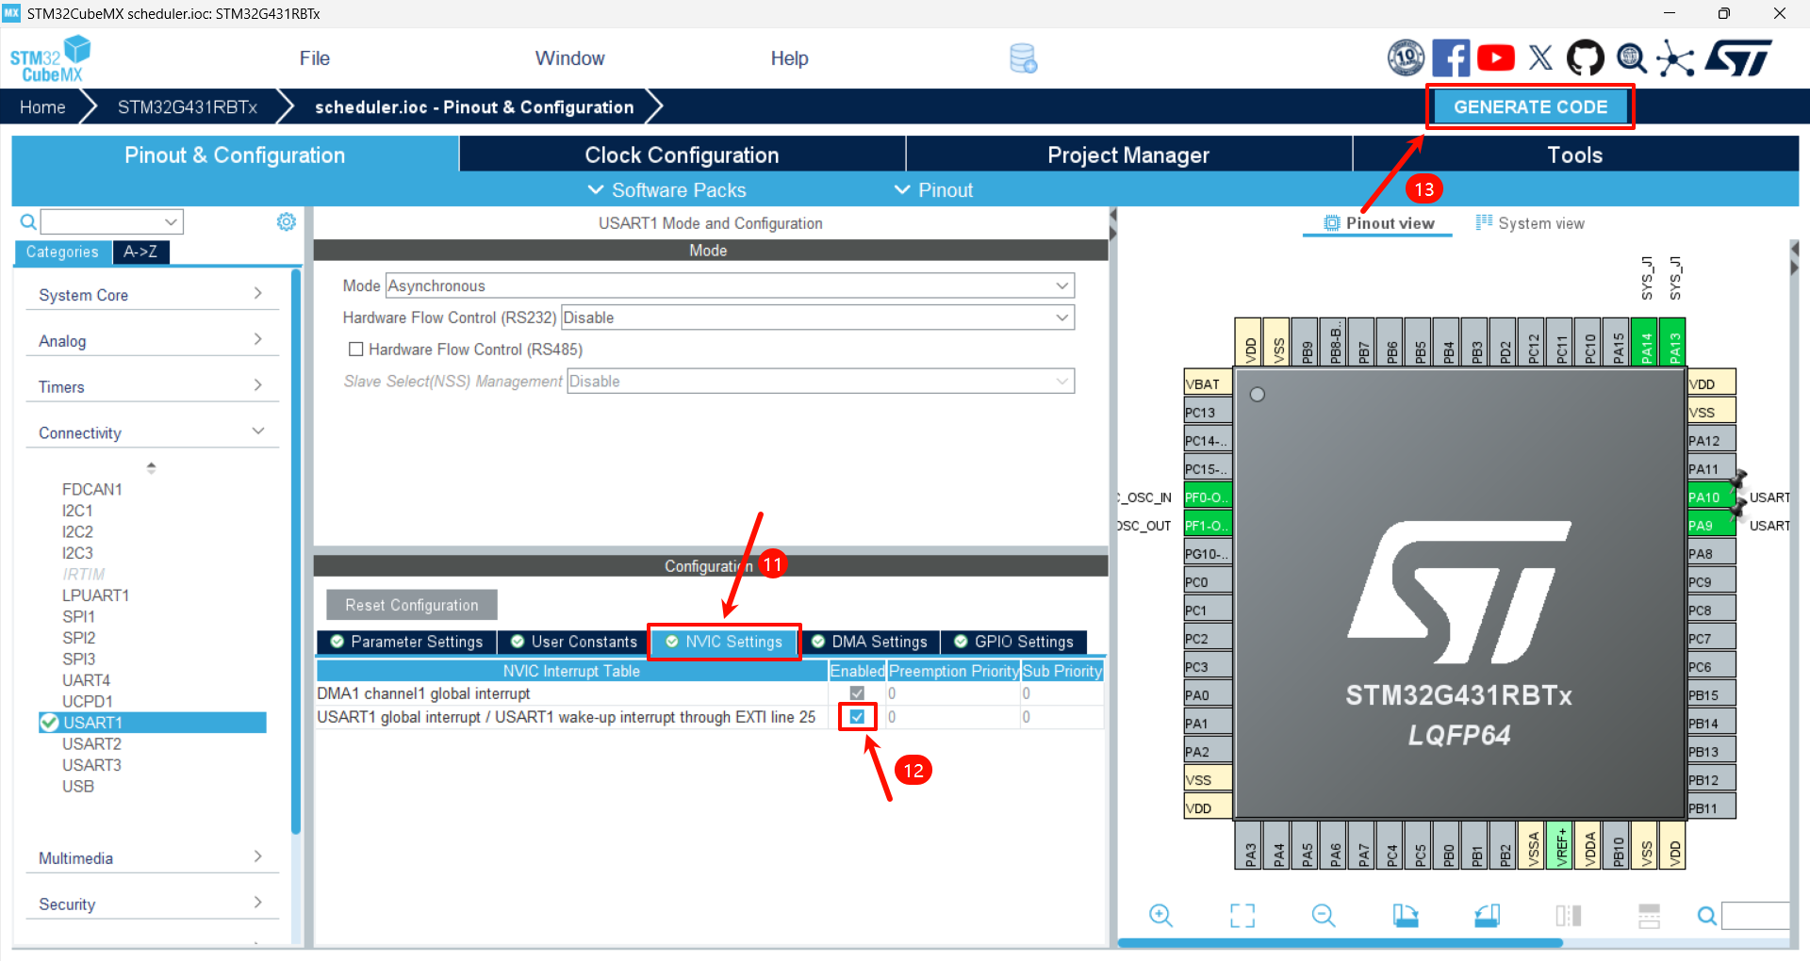Open the GitHub link icon
This screenshot has height=961, width=1810.
point(1585,57)
